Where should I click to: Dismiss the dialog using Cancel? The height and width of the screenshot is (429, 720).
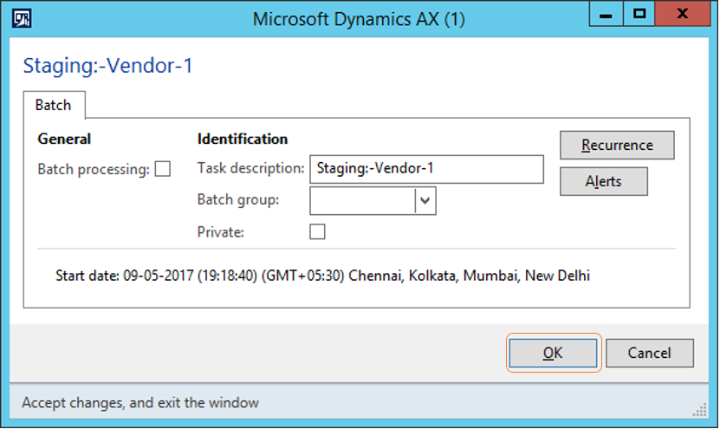click(650, 353)
